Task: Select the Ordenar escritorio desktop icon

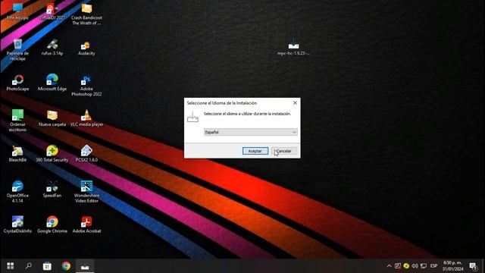Action: [17, 121]
